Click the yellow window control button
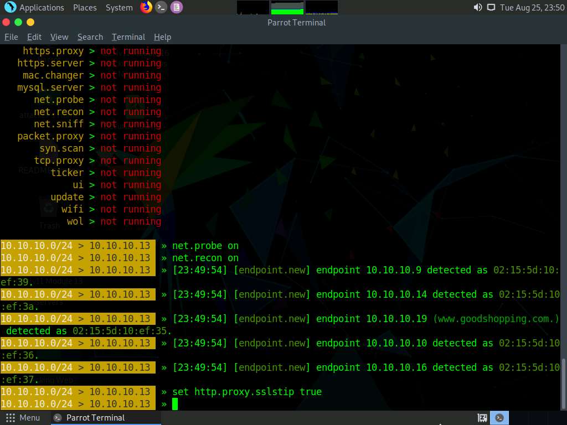567x425 pixels. click(30, 22)
